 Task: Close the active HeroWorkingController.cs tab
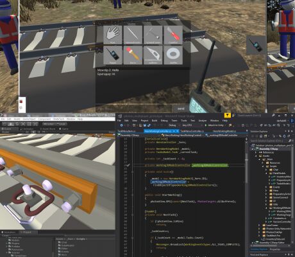pos(178,131)
